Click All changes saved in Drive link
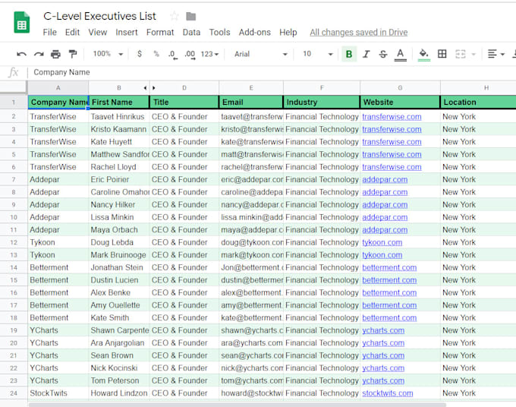The image size is (516, 407). [359, 32]
